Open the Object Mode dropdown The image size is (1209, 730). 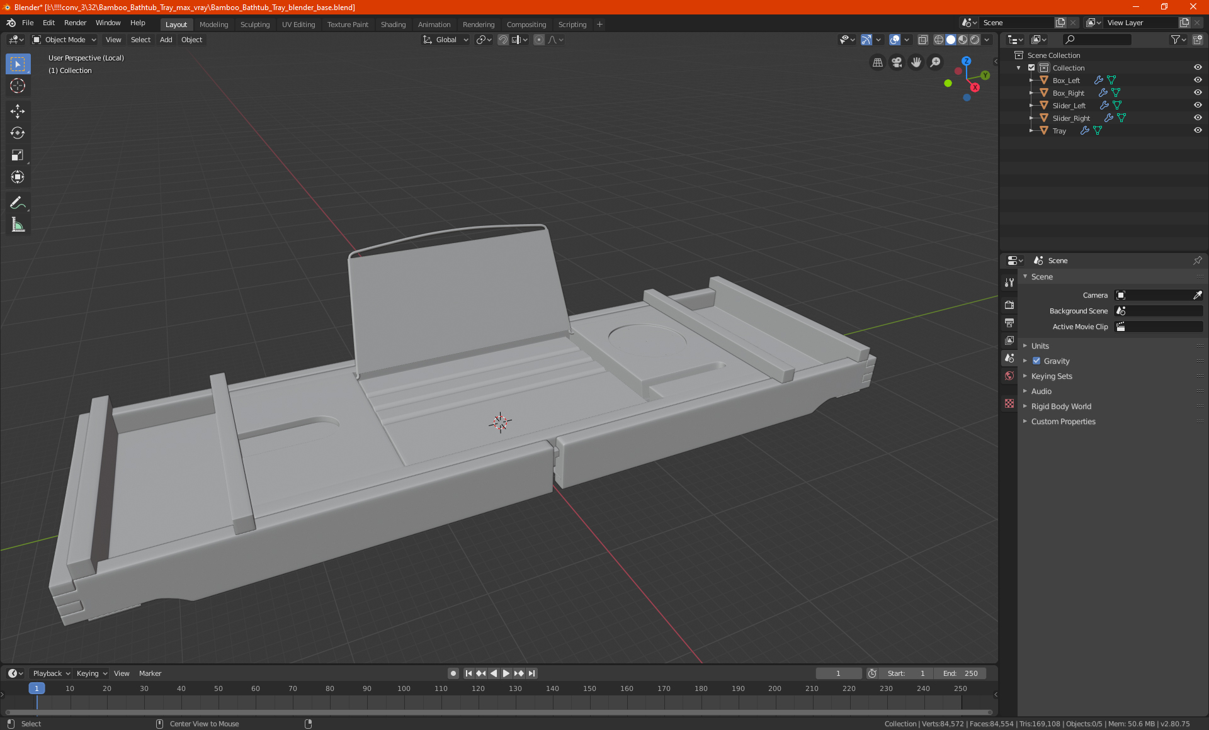(64, 40)
